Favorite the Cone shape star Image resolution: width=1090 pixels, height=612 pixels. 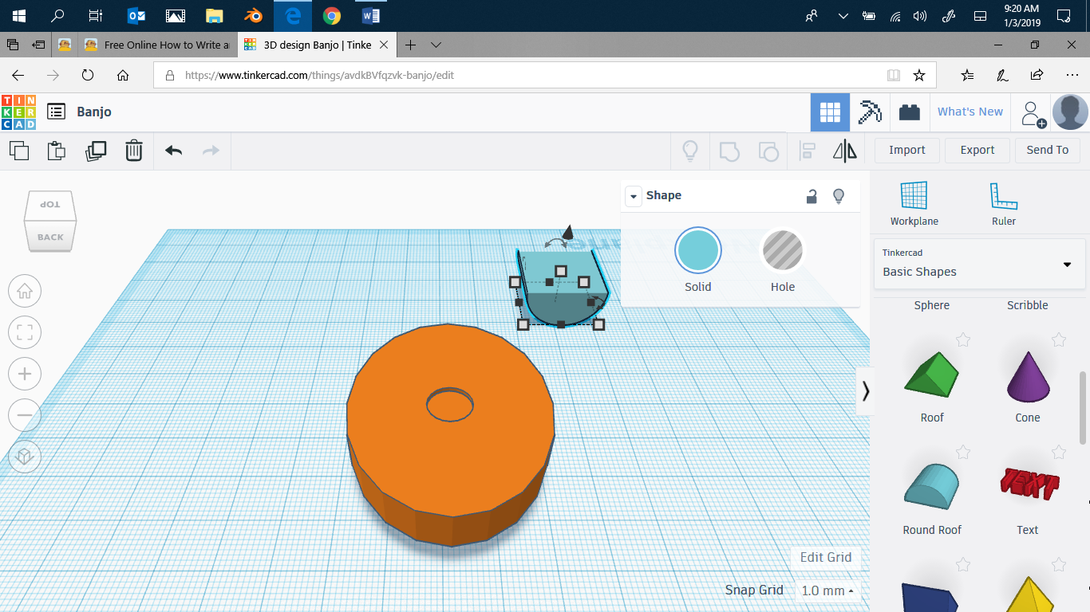click(x=1059, y=340)
